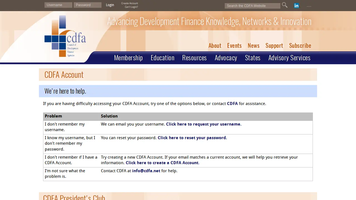Open the Resources navigation item
This screenshot has height=200, width=356.
tap(194, 58)
